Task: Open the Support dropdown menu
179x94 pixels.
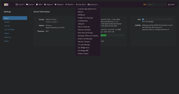Action: click(x=49, y=5)
